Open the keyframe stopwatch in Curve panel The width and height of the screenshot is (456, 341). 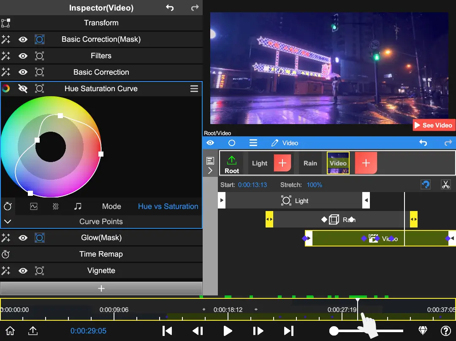(8, 206)
